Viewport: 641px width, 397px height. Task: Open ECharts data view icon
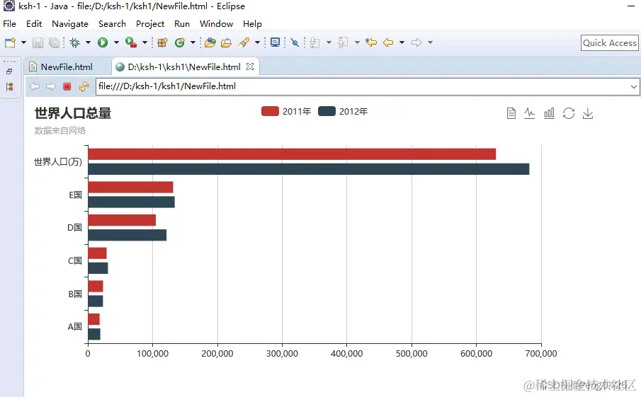[x=511, y=113]
